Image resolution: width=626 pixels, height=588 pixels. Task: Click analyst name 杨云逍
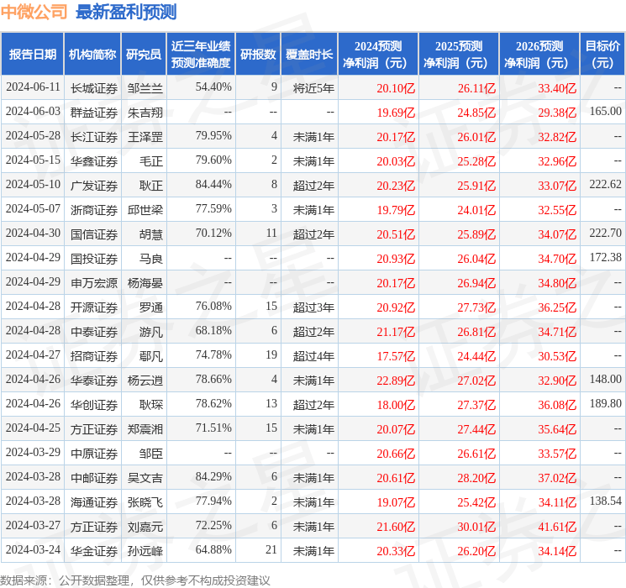[x=145, y=381]
